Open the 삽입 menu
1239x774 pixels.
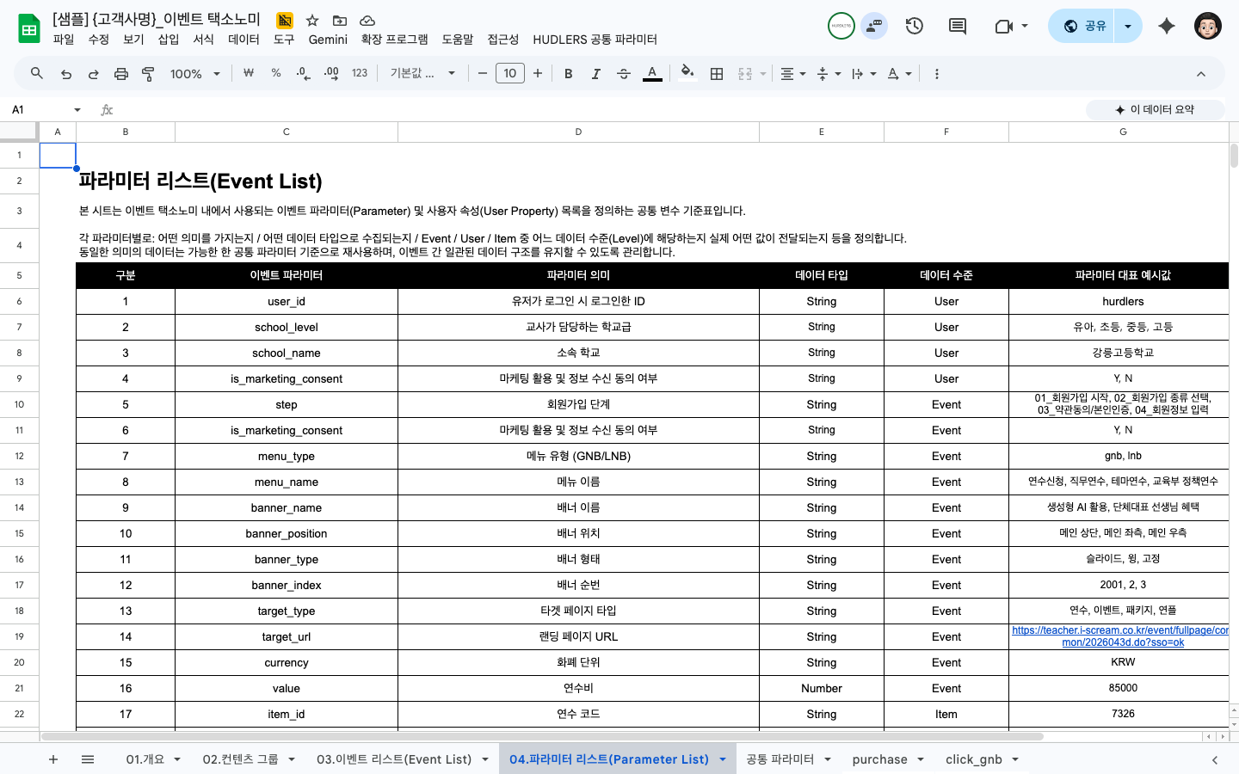[169, 40]
